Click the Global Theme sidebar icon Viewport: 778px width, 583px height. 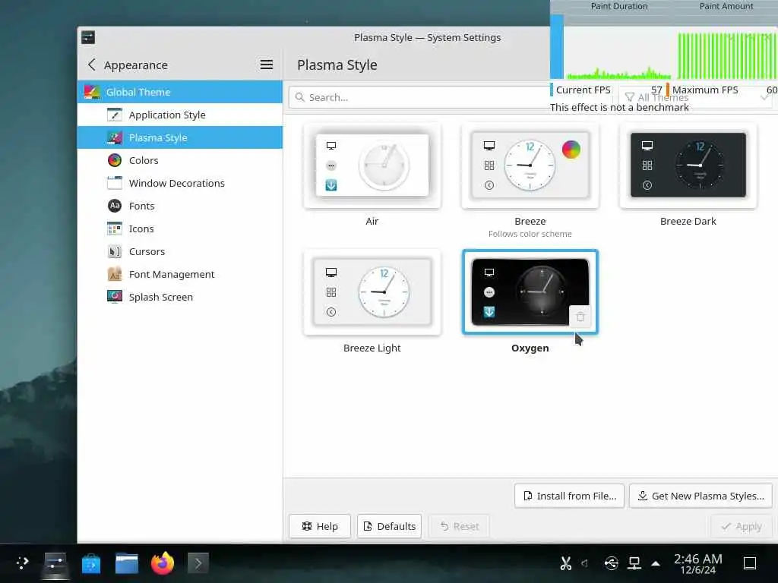[x=92, y=92]
